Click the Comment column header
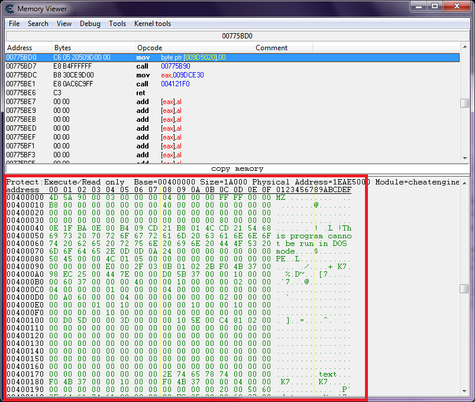 (x=272, y=48)
